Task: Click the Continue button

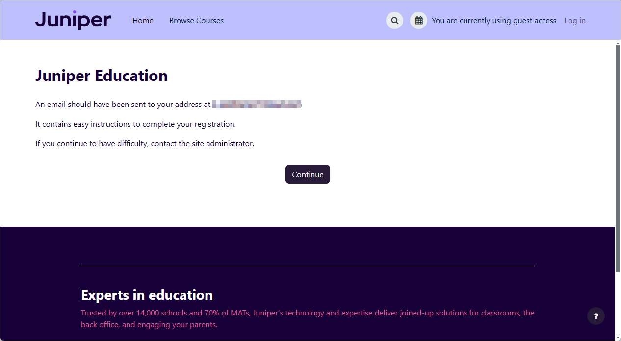Action: tap(308, 174)
